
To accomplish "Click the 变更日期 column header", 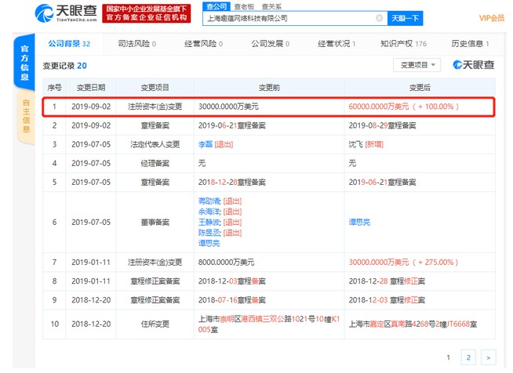I will click(x=91, y=87).
